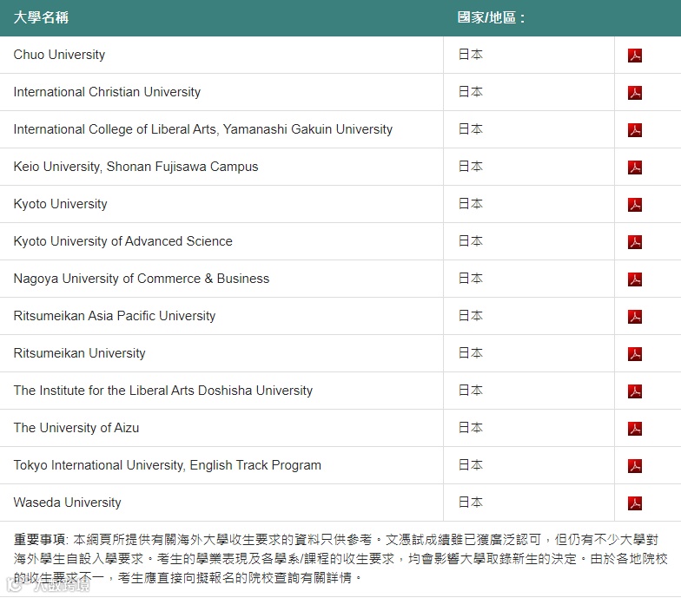Select Kyoto University of Advanced Science text
The height and width of the screenshot is (598, 681).
[x=123, y=241]
